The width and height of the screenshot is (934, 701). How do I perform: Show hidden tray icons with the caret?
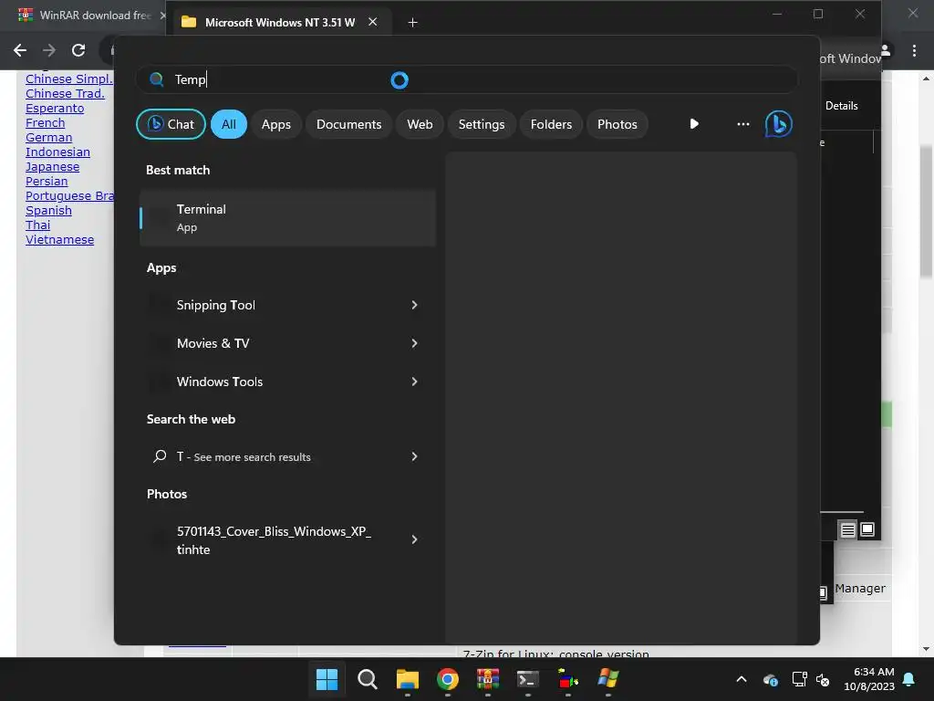point(742,679)
